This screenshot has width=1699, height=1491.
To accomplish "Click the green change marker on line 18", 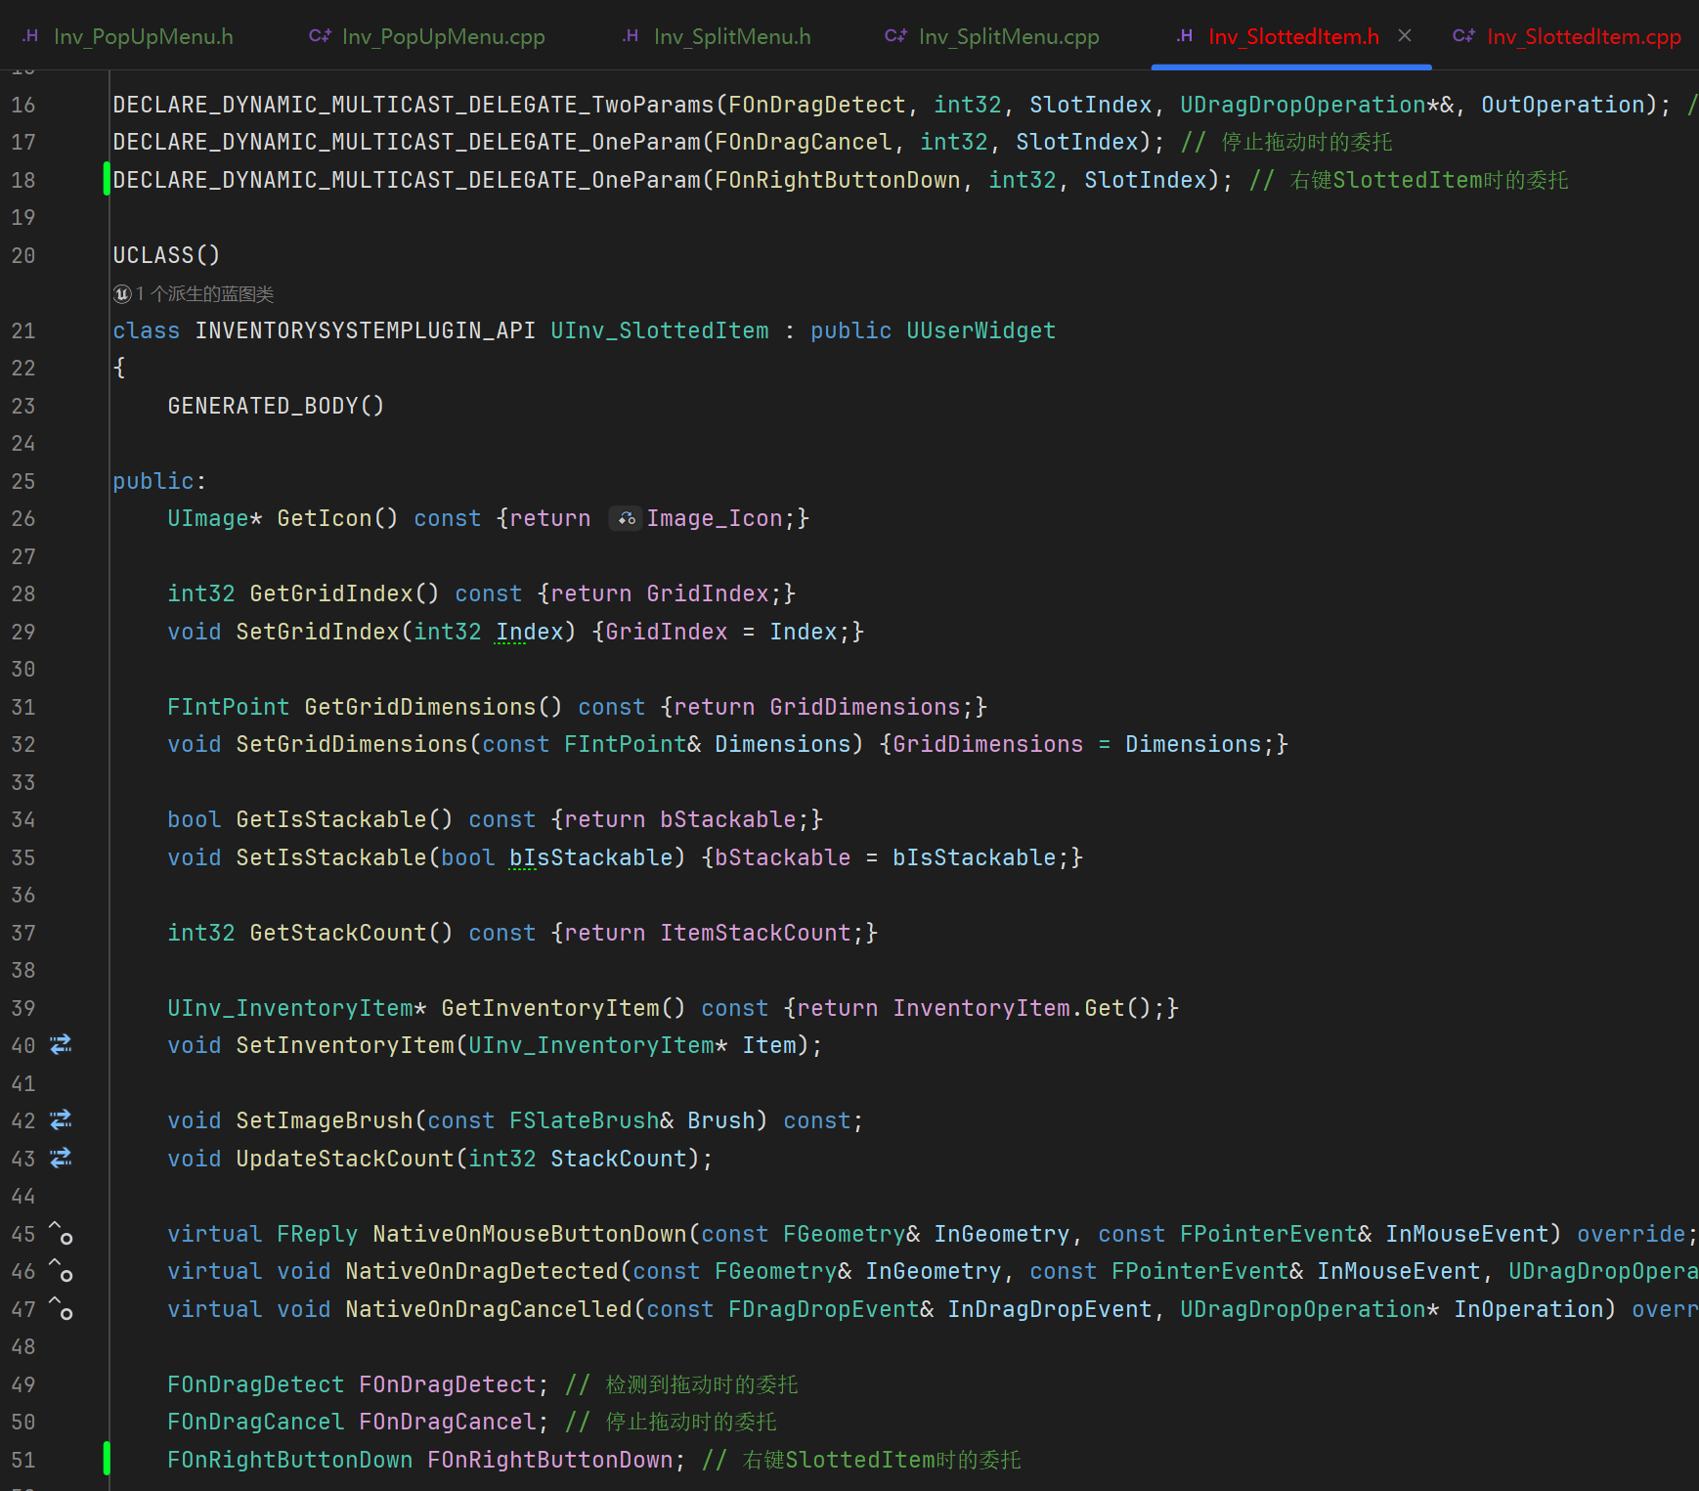I will pos(107,180).
